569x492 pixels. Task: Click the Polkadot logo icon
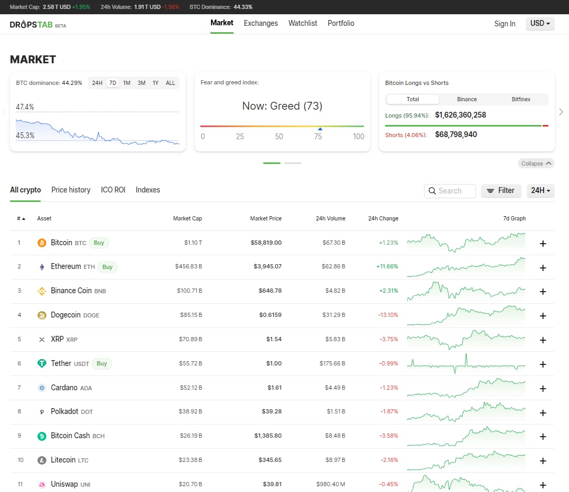[42, 412]
